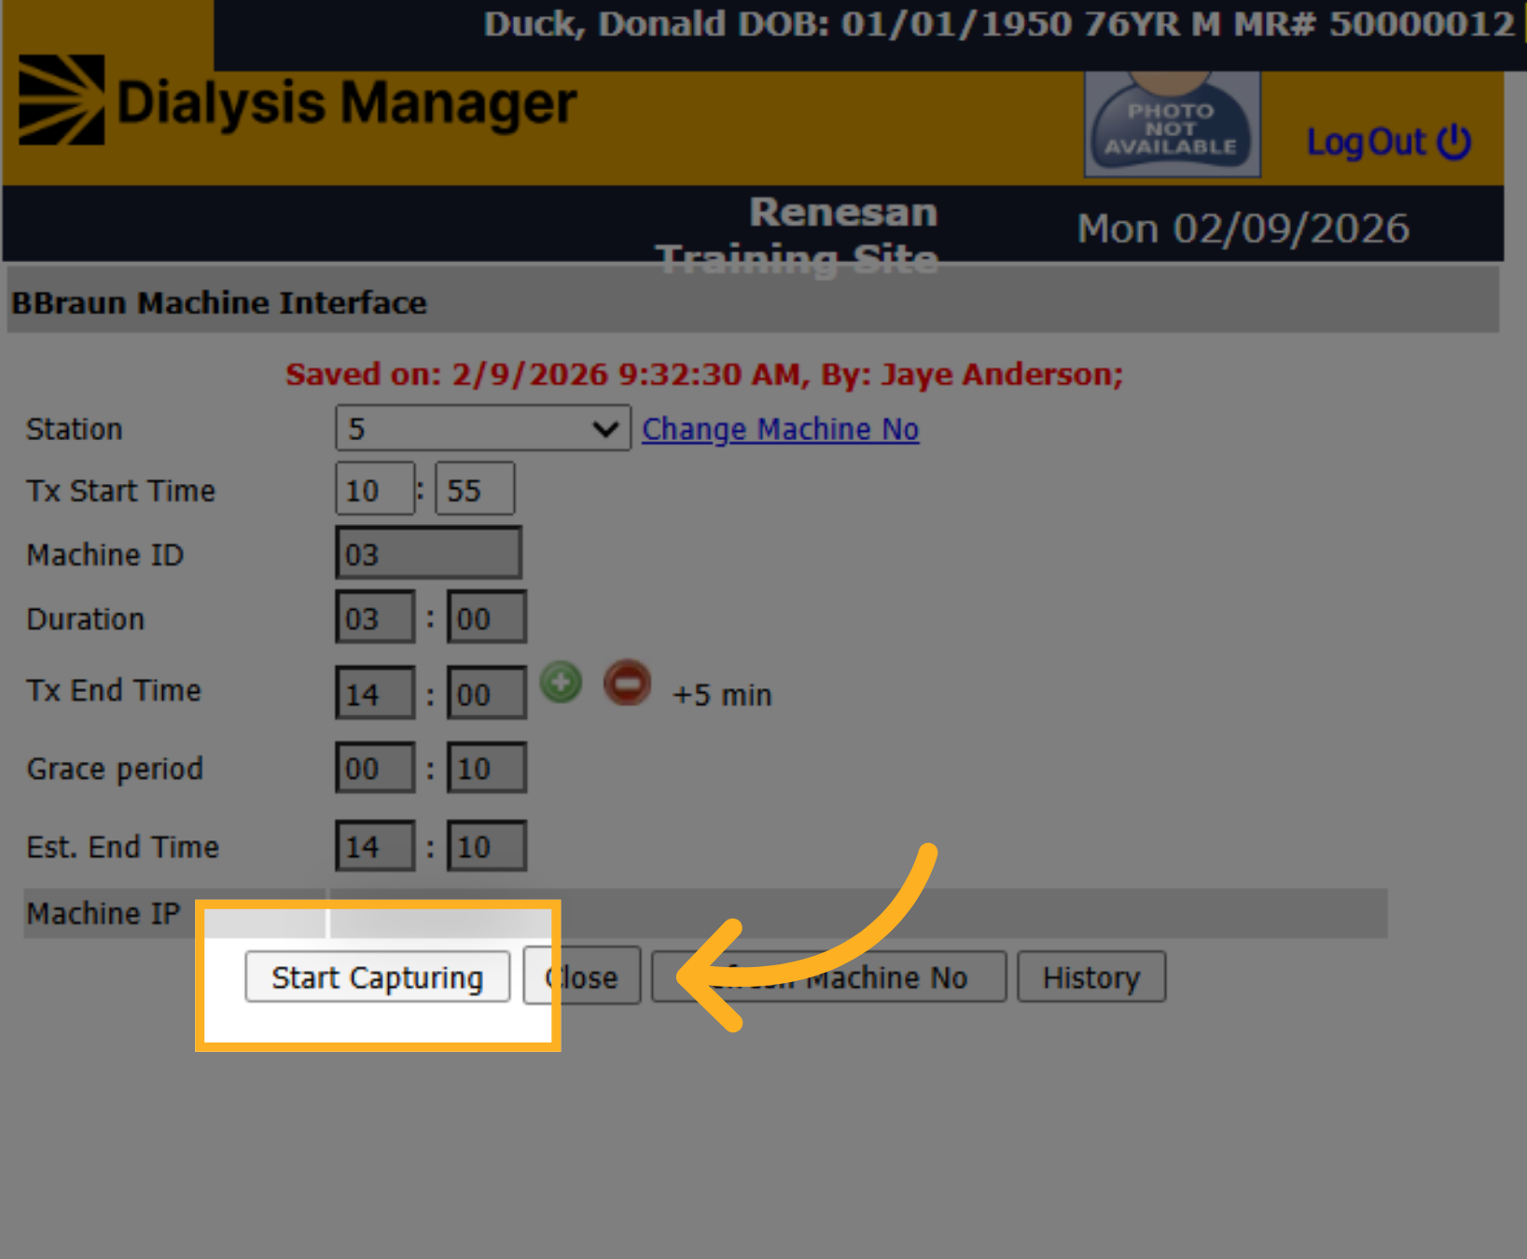Click the BBraun Machine Interface heading

click(219, 303)
